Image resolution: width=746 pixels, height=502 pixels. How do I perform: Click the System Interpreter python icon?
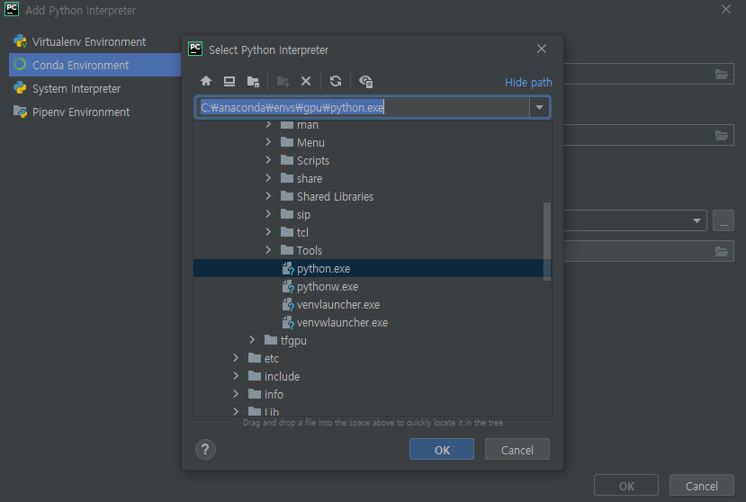point(20,88)
